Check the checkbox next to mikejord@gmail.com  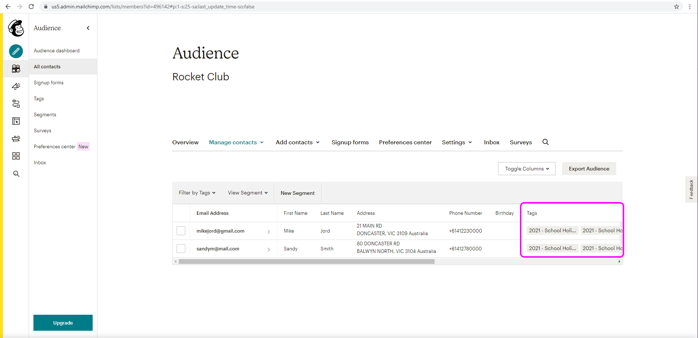coord(181,230)
